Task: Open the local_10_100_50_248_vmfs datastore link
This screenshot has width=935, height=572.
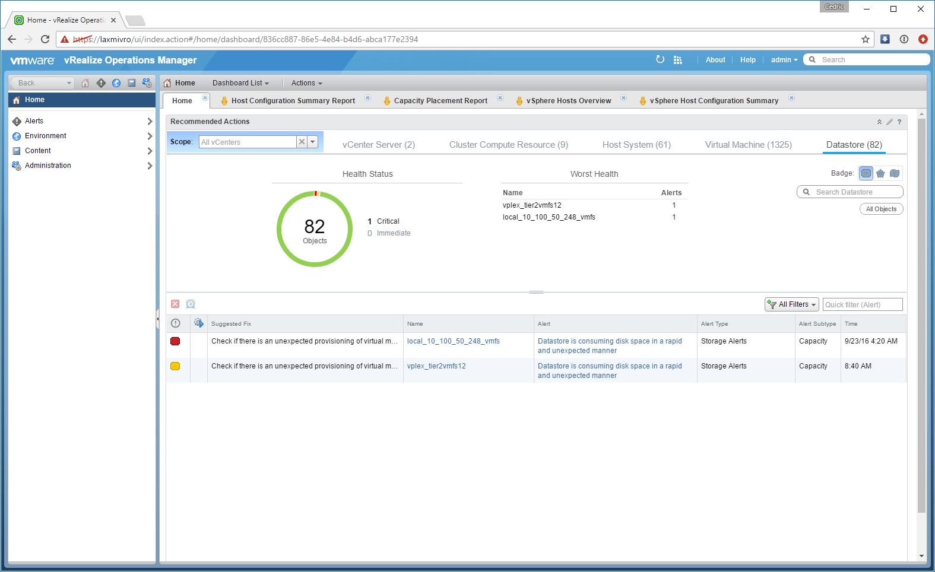Action: [453, 341]
